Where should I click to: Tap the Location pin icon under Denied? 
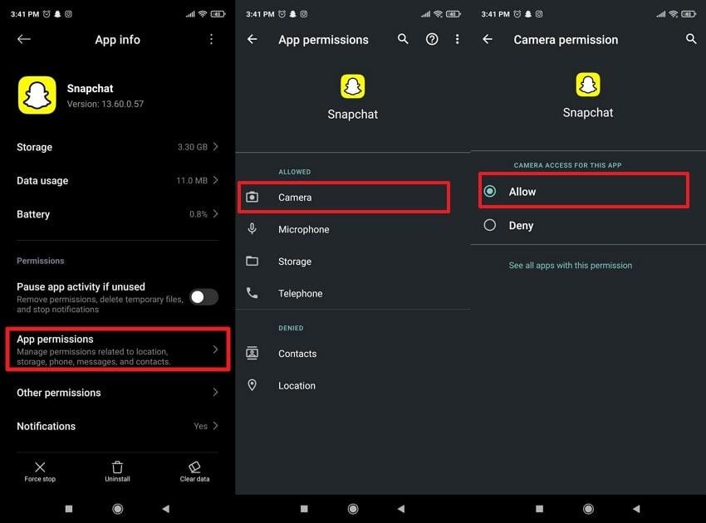pos(252,385)
